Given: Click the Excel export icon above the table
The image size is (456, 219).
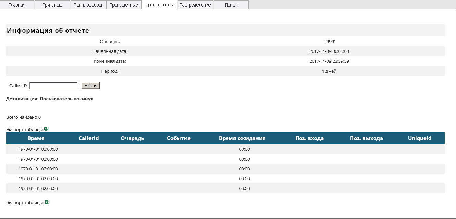Looking at the screenshot, I should 47,129.
